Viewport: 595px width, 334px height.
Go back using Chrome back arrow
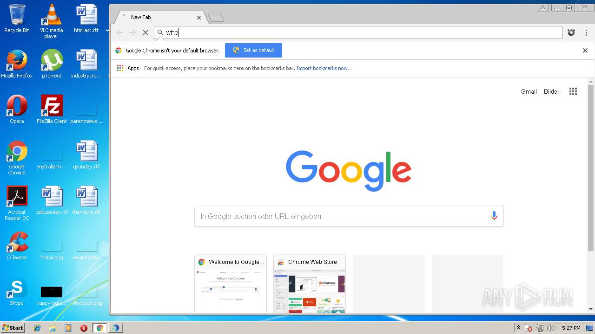click(x=119, y=32)
